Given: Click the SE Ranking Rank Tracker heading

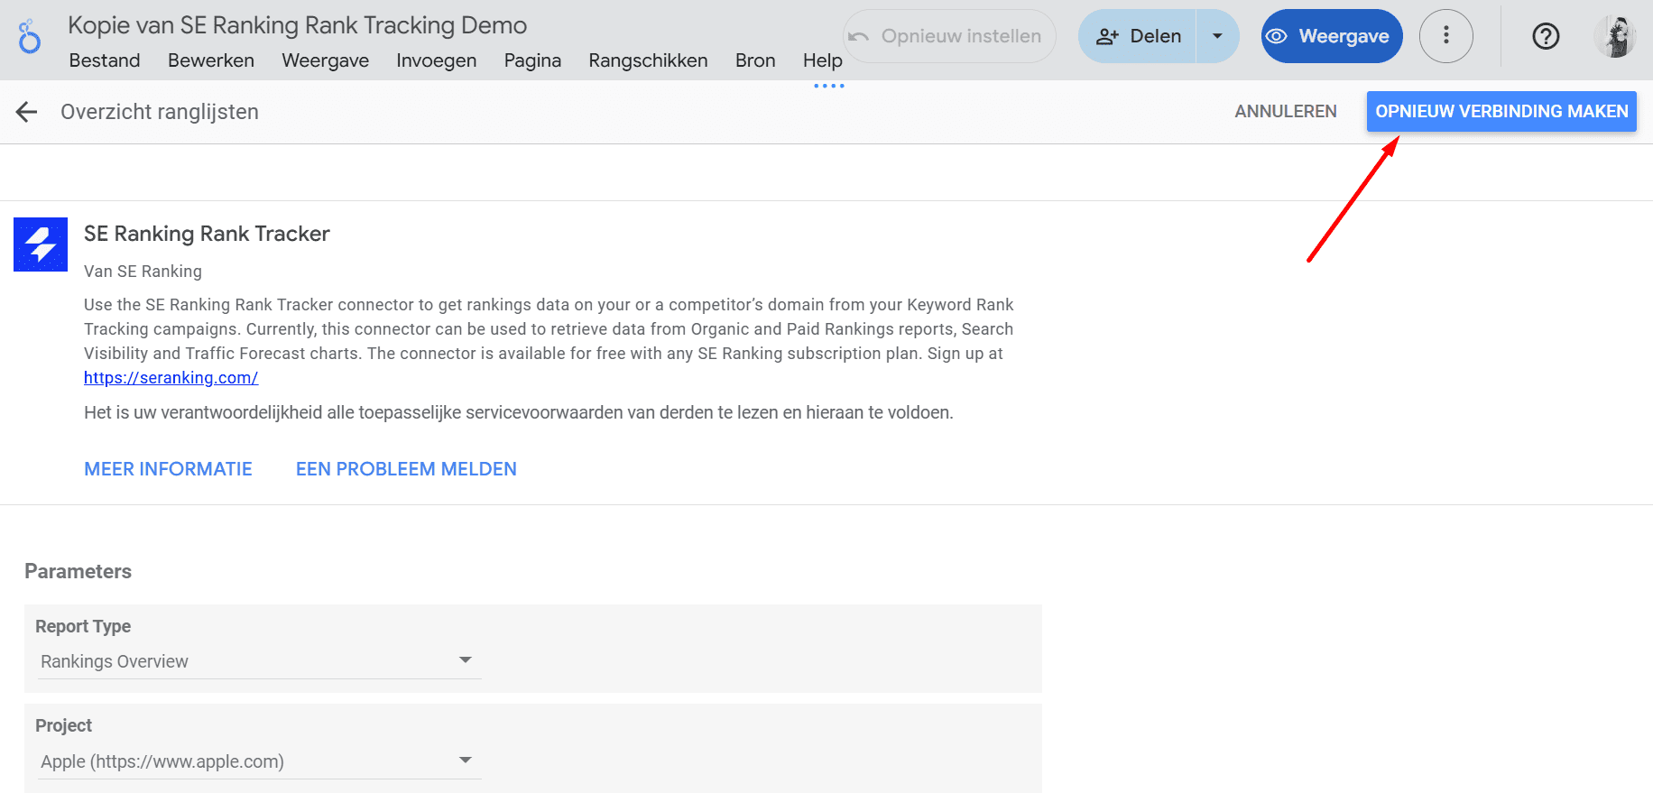Looking at the screenshot, I should pos(207,234).
